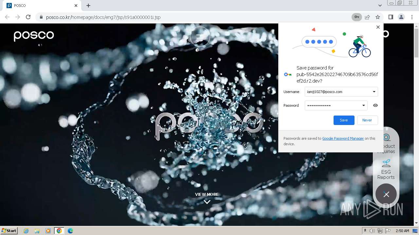Close the floating quick menu

pos(386,194)
